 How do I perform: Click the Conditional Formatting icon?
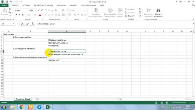coord(96,10)
